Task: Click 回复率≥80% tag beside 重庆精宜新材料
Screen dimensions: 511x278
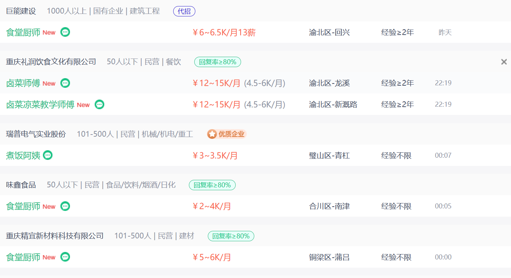Action: 231,236
